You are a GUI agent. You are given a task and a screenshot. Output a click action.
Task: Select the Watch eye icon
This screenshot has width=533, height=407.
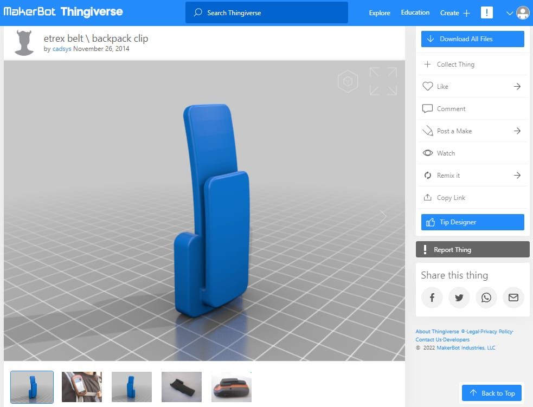(428, 153)
